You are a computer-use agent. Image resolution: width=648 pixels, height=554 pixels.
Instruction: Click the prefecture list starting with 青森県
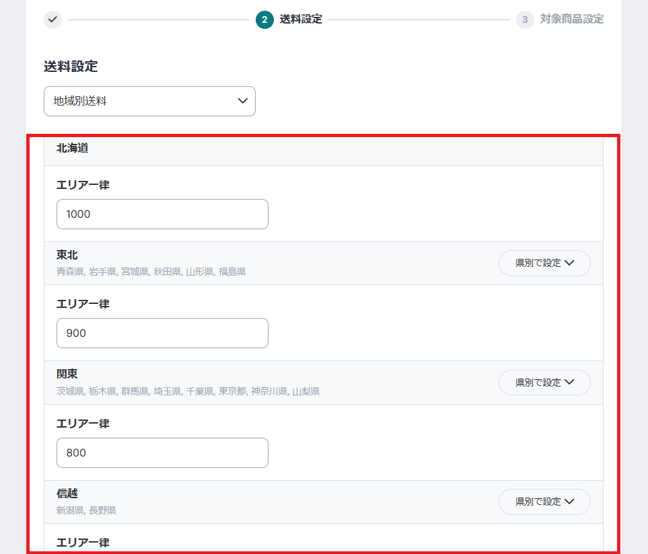point(151,272)
